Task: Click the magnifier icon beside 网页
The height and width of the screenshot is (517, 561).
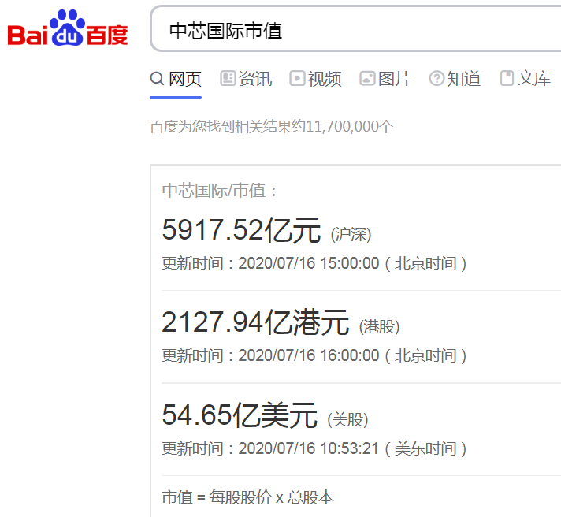Action: coord(157,78)
